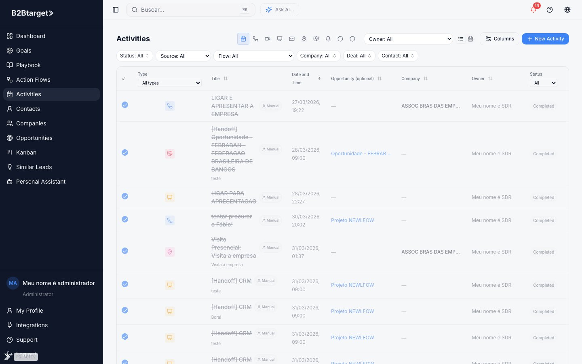
Task: Sort by Company column arrows
Action: coord(426,78)
